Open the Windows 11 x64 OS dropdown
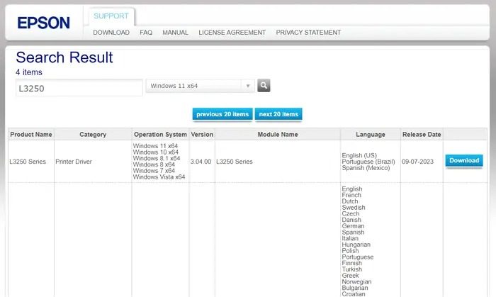Screen dimensions: 496x297 (x=200, y=86)
